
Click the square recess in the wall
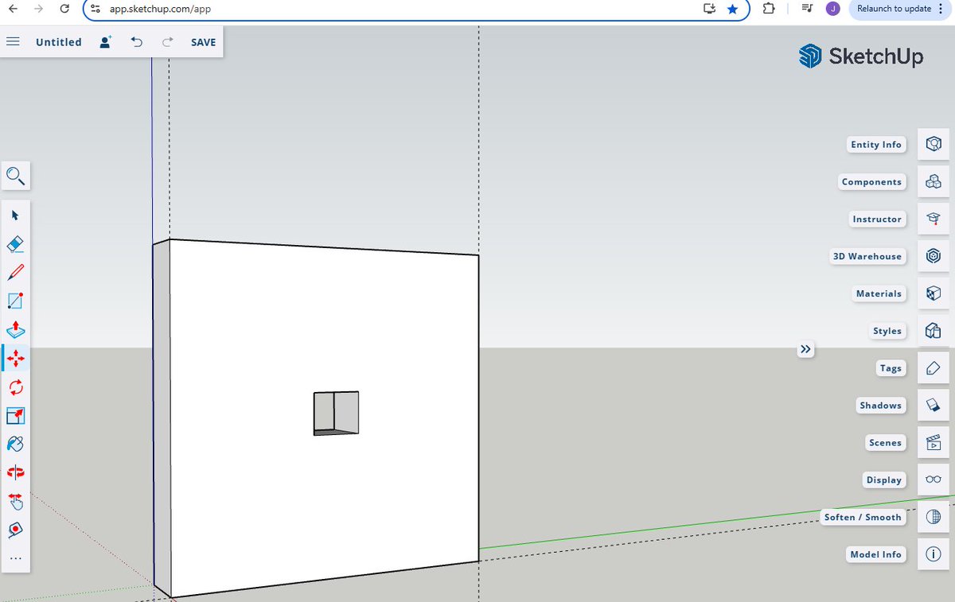336,413
